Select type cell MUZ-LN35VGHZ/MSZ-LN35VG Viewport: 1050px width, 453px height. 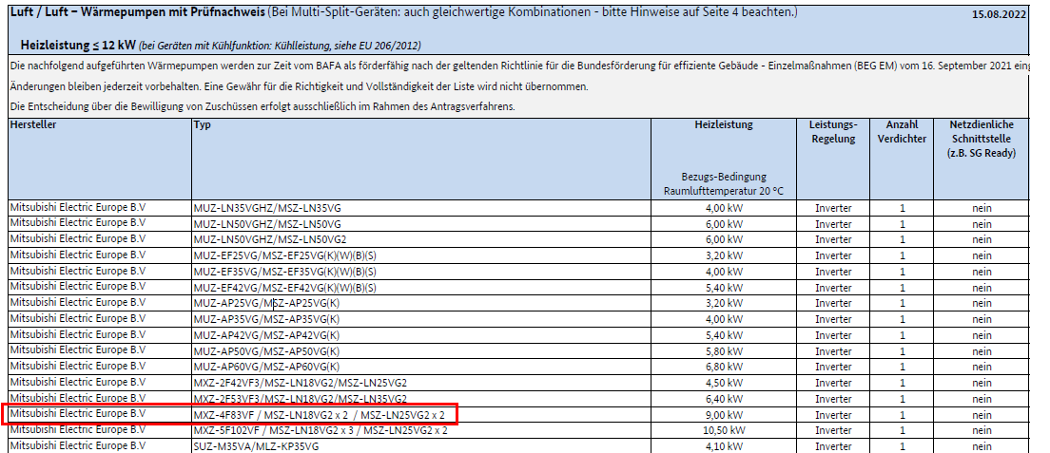(421, 207)
